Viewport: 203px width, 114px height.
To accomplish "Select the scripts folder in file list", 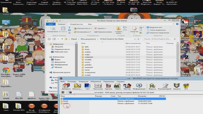I will point(88,75).
